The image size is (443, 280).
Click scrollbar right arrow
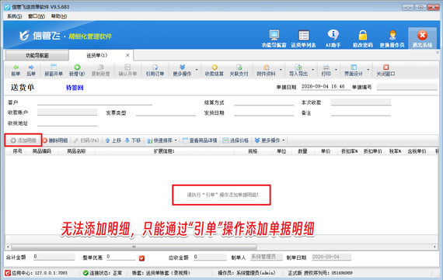pyautogui.click(x=434, y=247)
